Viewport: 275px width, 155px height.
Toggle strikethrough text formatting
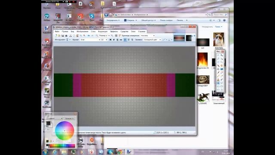(121, 40)
